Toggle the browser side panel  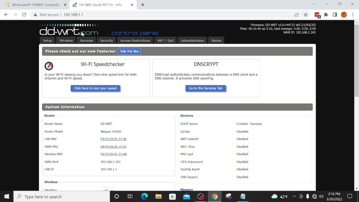335,15
